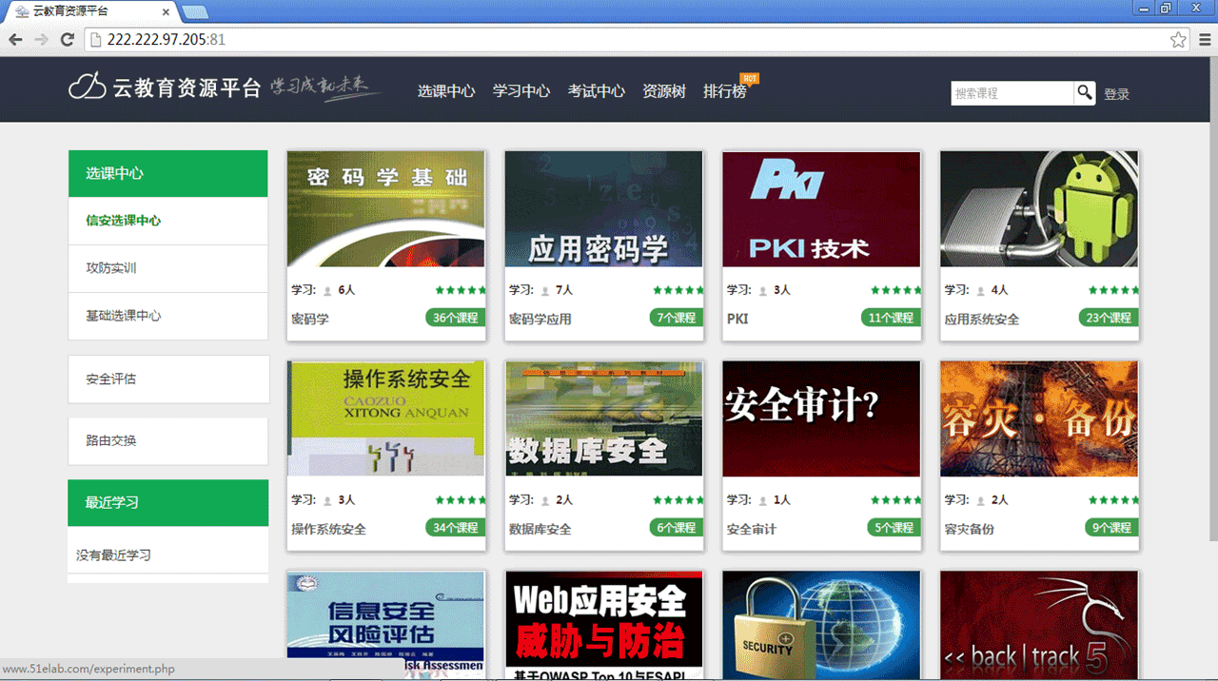The width and height of the screenshot is (1218, 681).
Task: Open the back|track 5 course thumbnail
Action: point(1039,624)
